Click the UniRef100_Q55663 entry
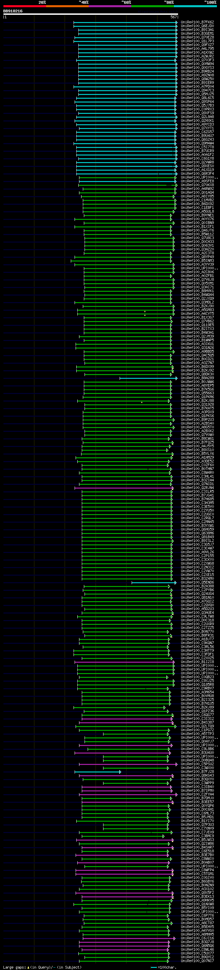Screen dimensions: 220x970 pyautogui.click(x=197, y=393)
